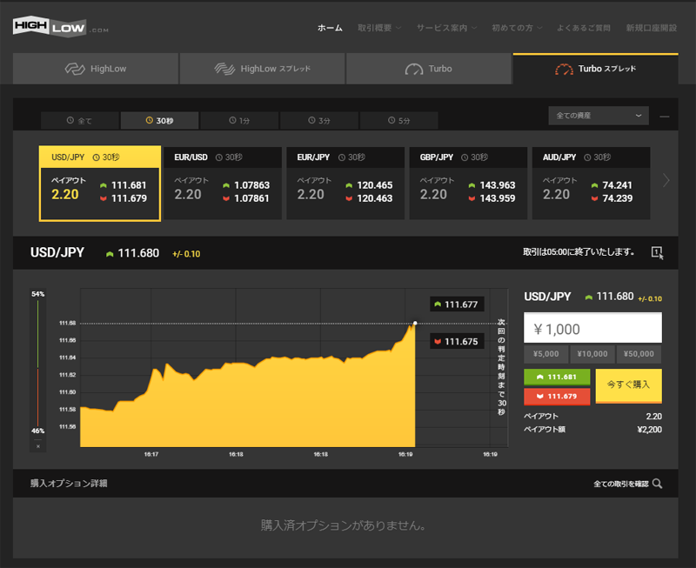Open the よくあるご質問 link
696x568 pixels.
pyautogui.click(x=584, y=28)
